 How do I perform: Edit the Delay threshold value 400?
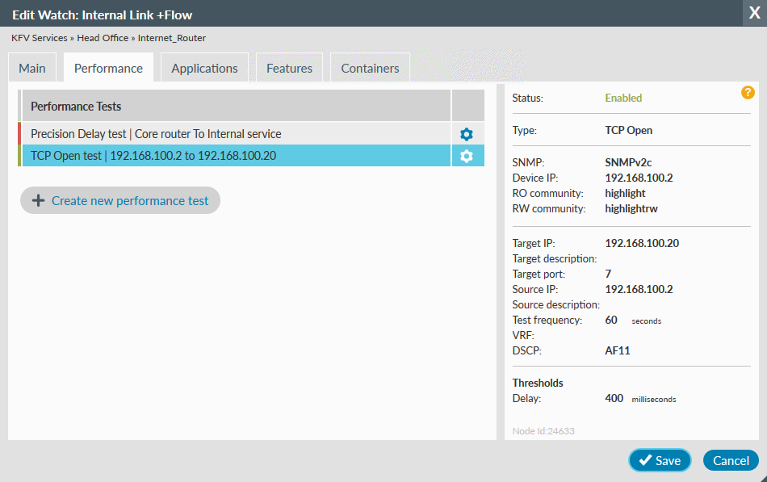point(614,398)
